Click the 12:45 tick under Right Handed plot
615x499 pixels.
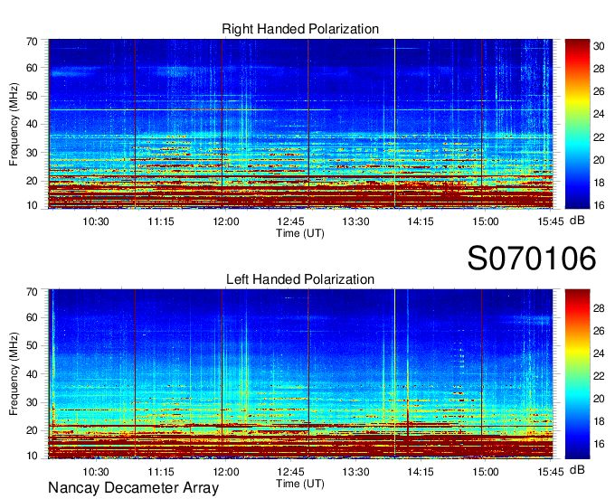point(290,221)
